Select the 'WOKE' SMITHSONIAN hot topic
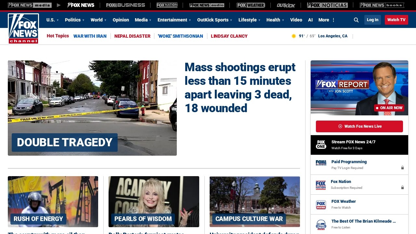The height and width of the screenshot is (234, 416). tap(180, 36)
